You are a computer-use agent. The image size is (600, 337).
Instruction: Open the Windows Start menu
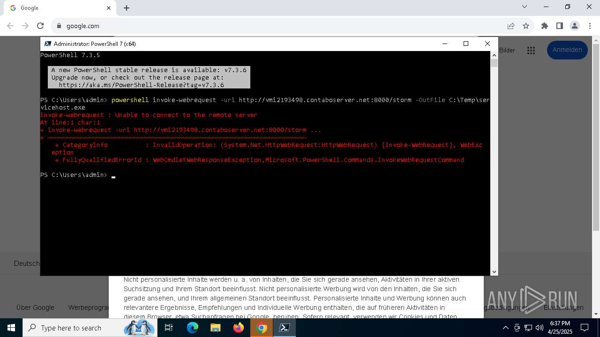(11, 328)
